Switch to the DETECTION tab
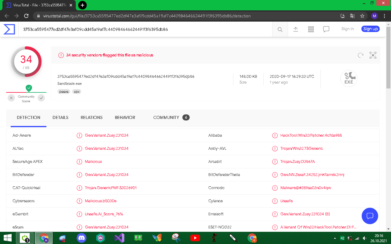The width and height of the screenshot is (391, 244). [28, 117]
